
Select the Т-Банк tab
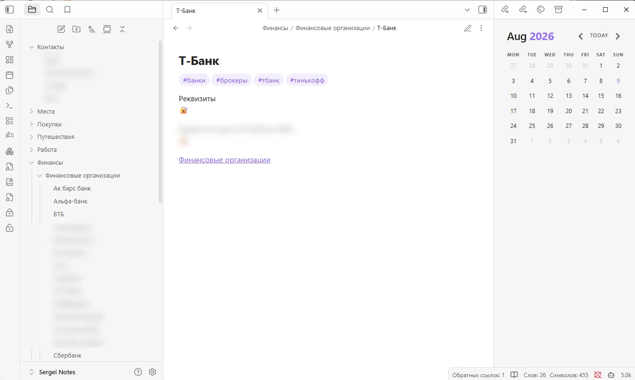219,11
